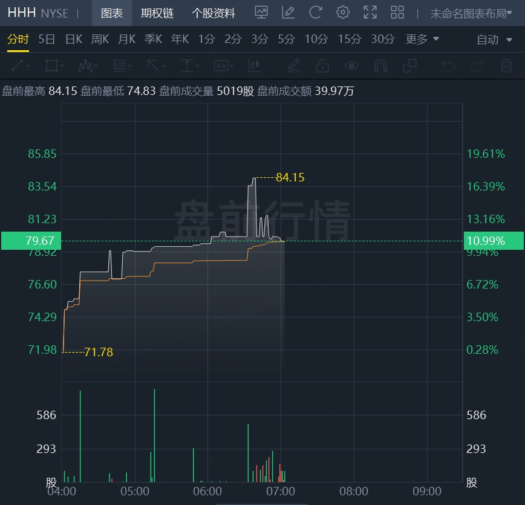The image size is (525, 505).
Task: Expand trend line tool dropdown arrow
Action: pos(28,66)
